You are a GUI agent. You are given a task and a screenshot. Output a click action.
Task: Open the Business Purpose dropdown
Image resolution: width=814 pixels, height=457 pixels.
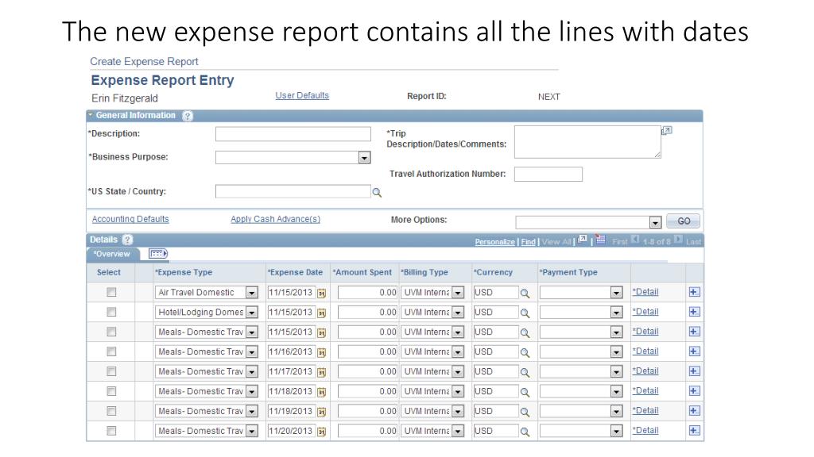point(364,158)
